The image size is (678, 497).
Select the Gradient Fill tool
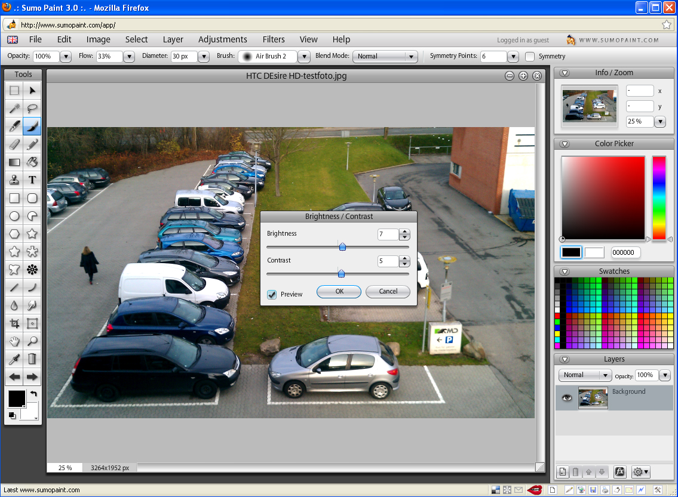pos(14,162)
